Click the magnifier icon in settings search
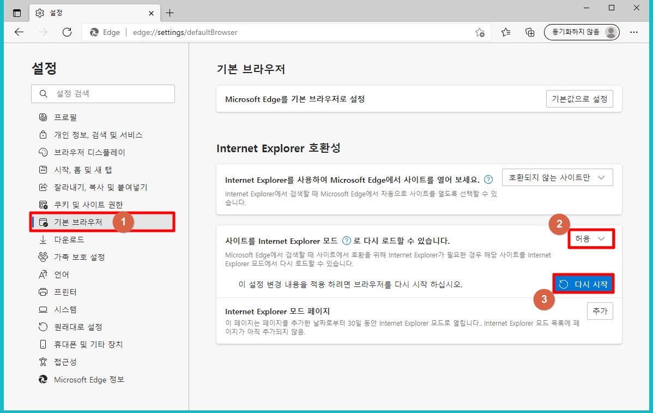 click(x=43, y=94)
